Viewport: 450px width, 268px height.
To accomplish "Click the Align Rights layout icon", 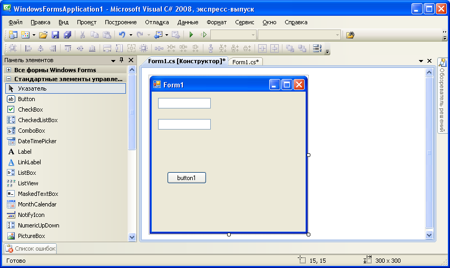I will tap(53, 48).
